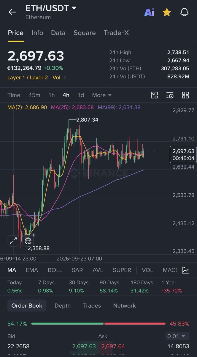Image resolution: width=197 pixels, height=357 pixels.
Task: Select the 15m chart interval
Action: (x=34, y=95)
